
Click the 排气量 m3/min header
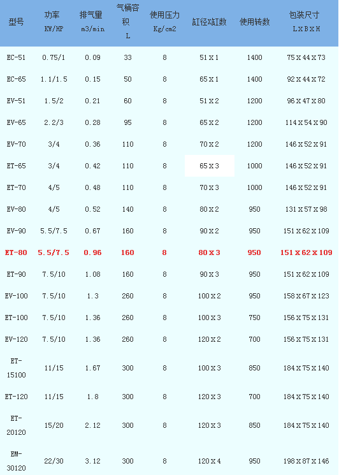(x=92, y=22)
